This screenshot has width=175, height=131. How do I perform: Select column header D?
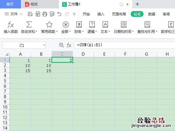[83, 54]
